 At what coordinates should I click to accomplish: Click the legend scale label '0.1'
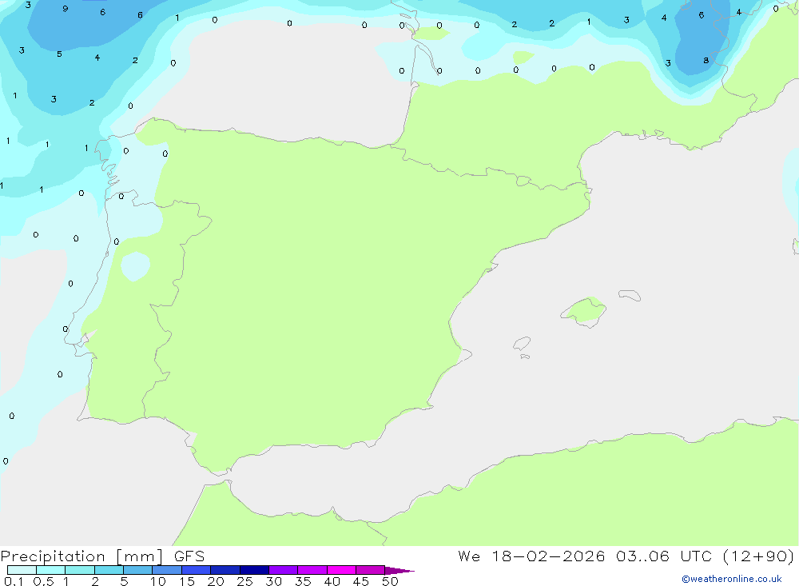[x=14, y=581]
